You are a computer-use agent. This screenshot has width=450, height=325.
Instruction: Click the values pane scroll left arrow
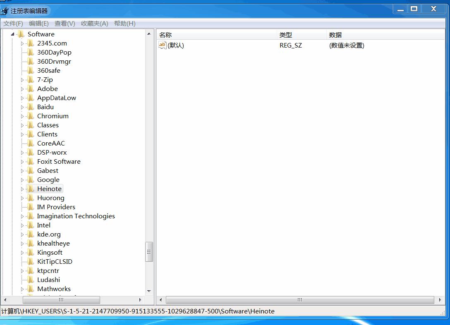click(x=161, y=300)
